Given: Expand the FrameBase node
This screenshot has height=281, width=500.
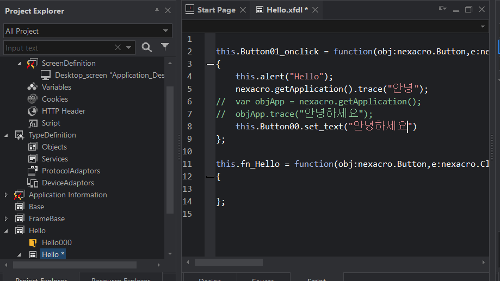Looking at the screenshot, I should [6, 218].
